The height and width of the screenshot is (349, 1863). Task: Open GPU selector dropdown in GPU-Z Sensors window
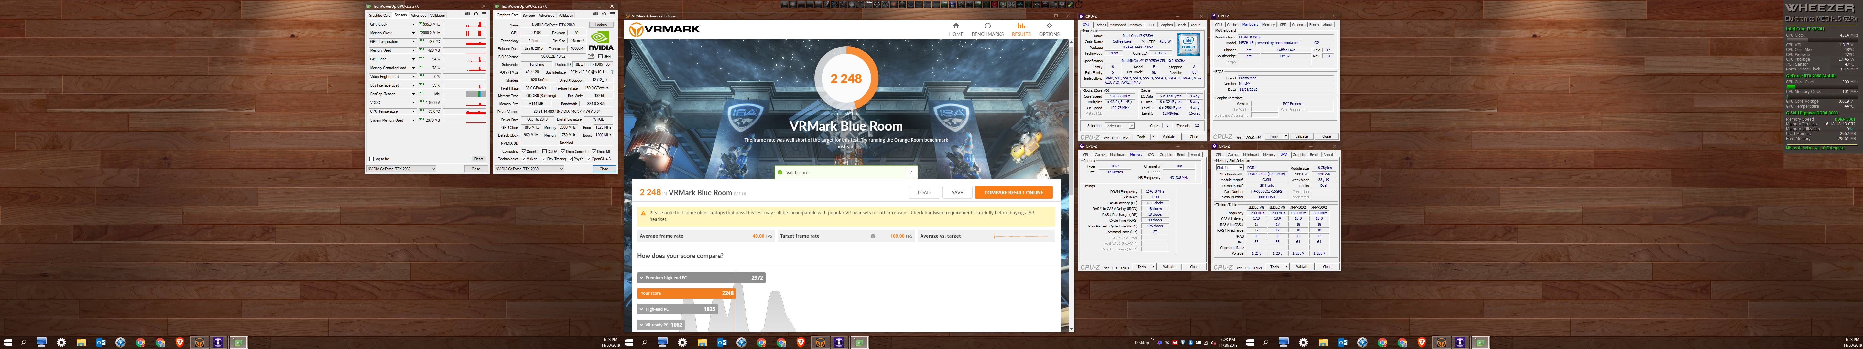(401, 169)
